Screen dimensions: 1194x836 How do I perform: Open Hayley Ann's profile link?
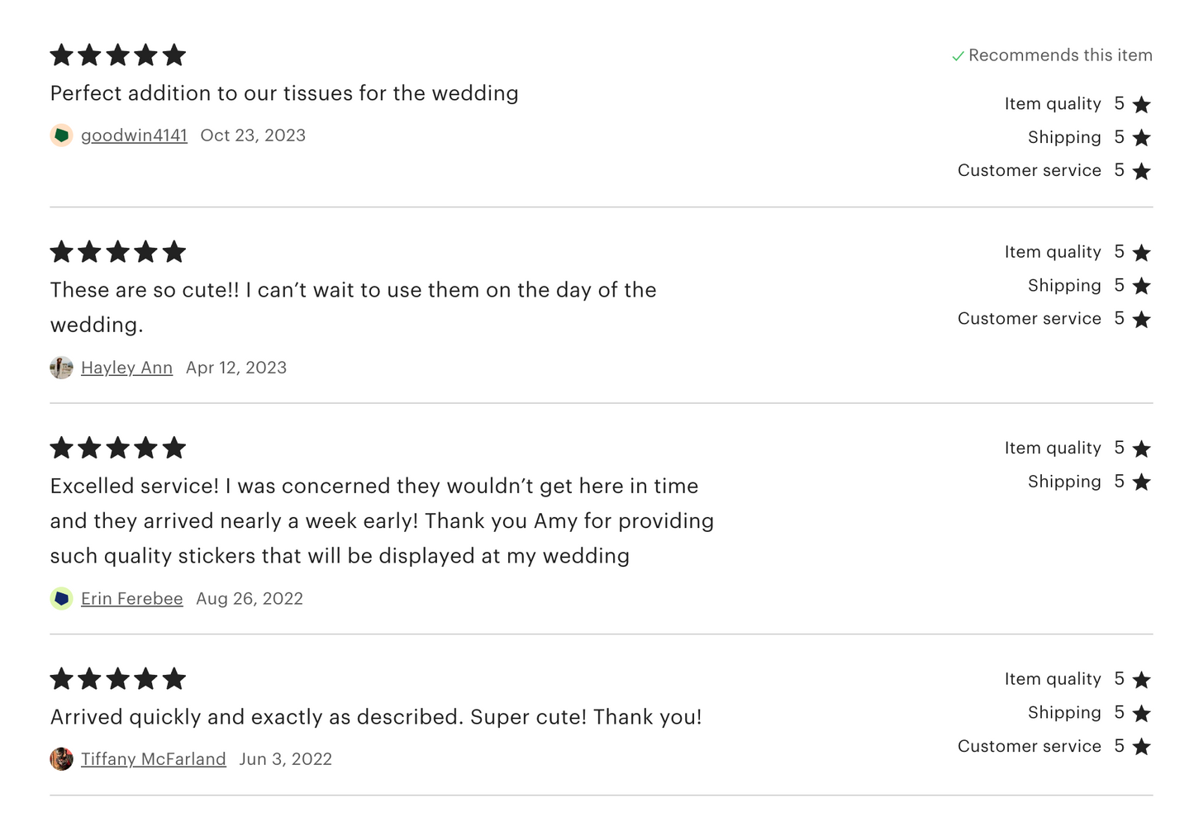click(x=126, y=368)
